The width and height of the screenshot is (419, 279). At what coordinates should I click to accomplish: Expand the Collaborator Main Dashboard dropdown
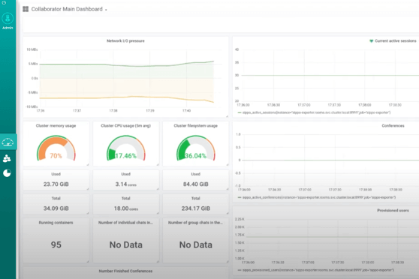[x=106, y=10]
